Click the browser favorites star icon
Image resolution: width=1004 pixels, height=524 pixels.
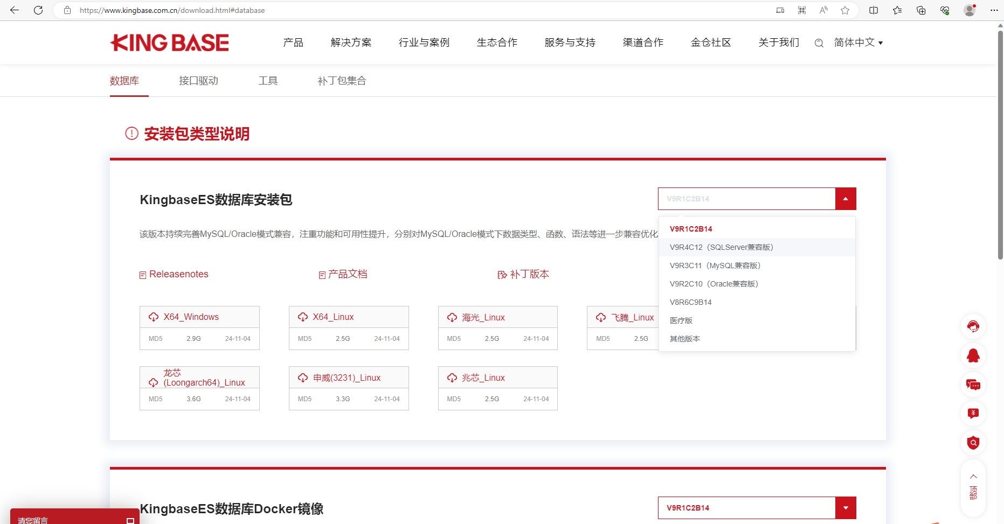point(844,10)
